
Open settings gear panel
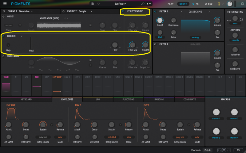click(242, 4)
